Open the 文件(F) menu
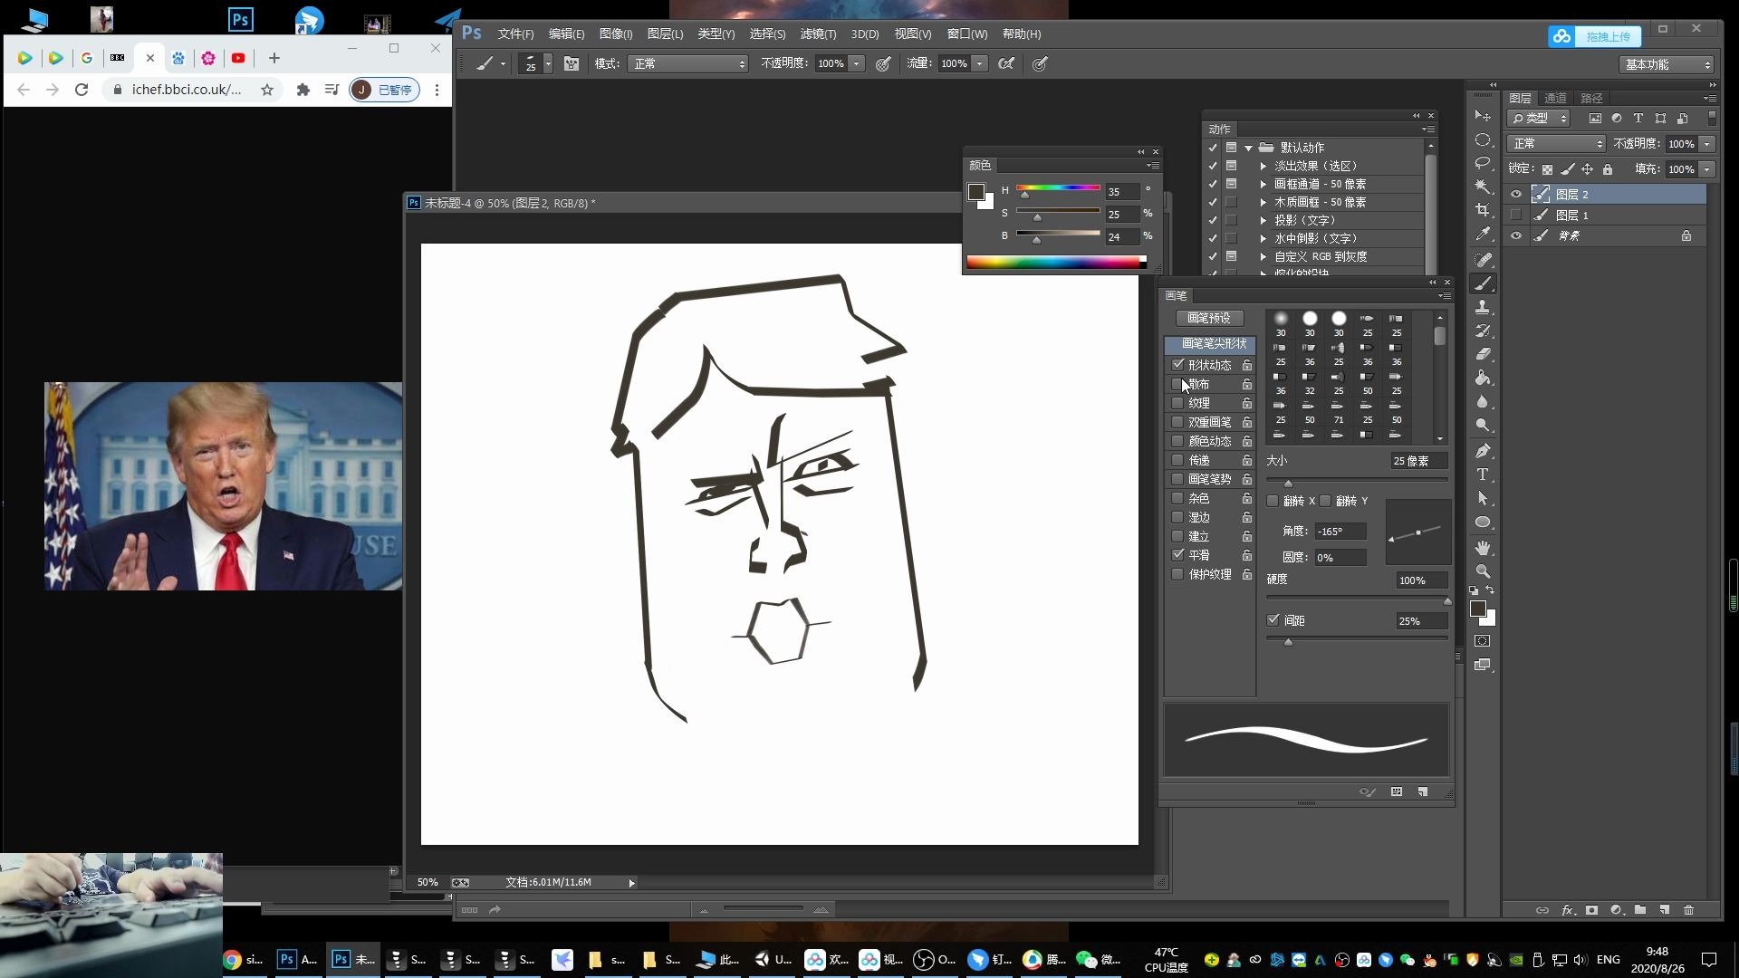Screen dimensions: 1739x978 coord(515,34)
